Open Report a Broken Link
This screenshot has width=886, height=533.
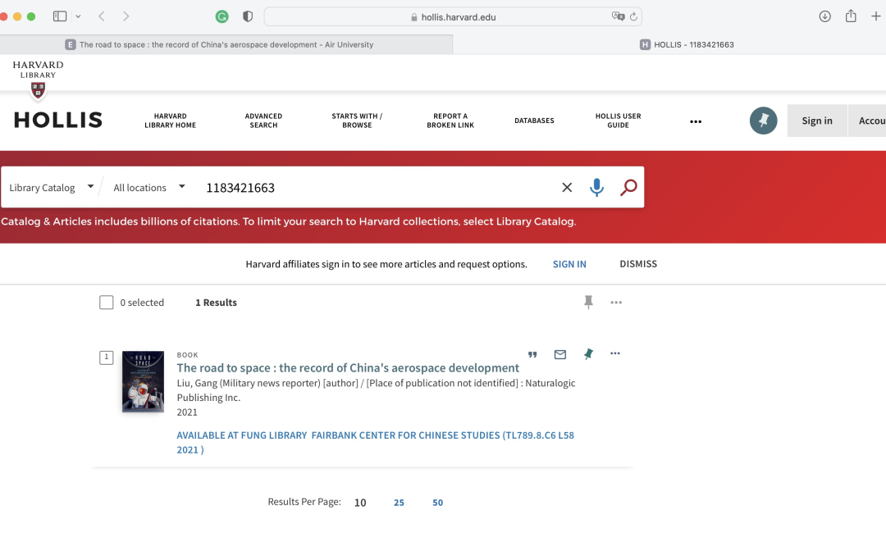450,121
